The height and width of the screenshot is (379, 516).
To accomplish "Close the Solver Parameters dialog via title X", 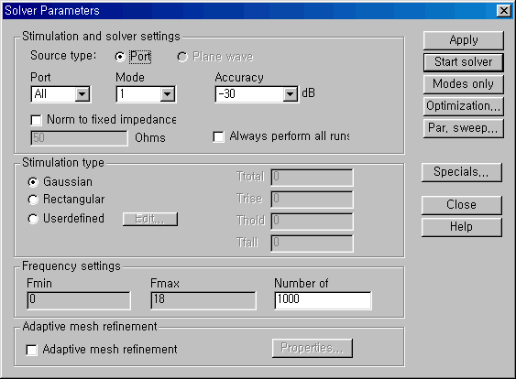I will coord(503,11).
